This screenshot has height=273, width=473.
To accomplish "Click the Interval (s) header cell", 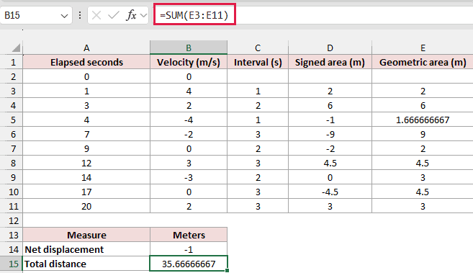I will 258,62.
